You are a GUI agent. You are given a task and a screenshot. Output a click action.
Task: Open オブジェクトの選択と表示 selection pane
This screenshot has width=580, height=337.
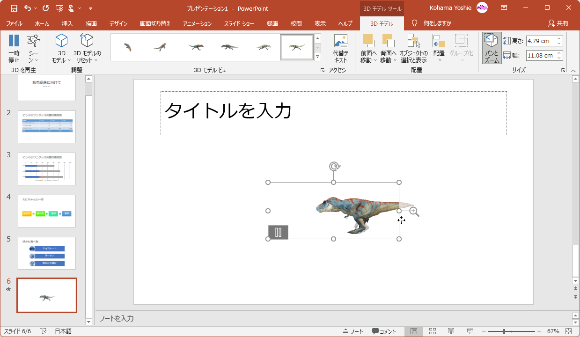[x=413, y=49]
